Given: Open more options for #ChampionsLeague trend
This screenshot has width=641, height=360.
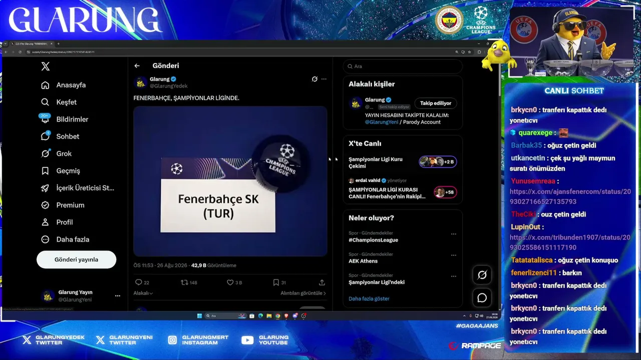Looking at the screenshot, I should point(454,234).
